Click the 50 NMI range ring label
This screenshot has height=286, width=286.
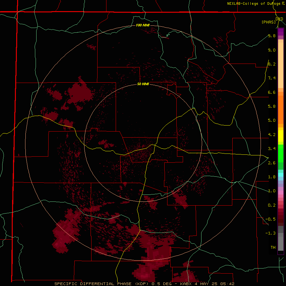point(143,84)
